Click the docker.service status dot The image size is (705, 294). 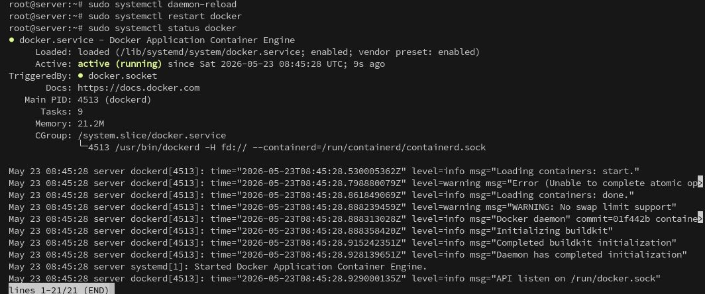(11, 40)
